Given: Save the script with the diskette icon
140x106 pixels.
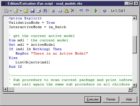Looking at the screenshot, I should click(x=32, y=11).
